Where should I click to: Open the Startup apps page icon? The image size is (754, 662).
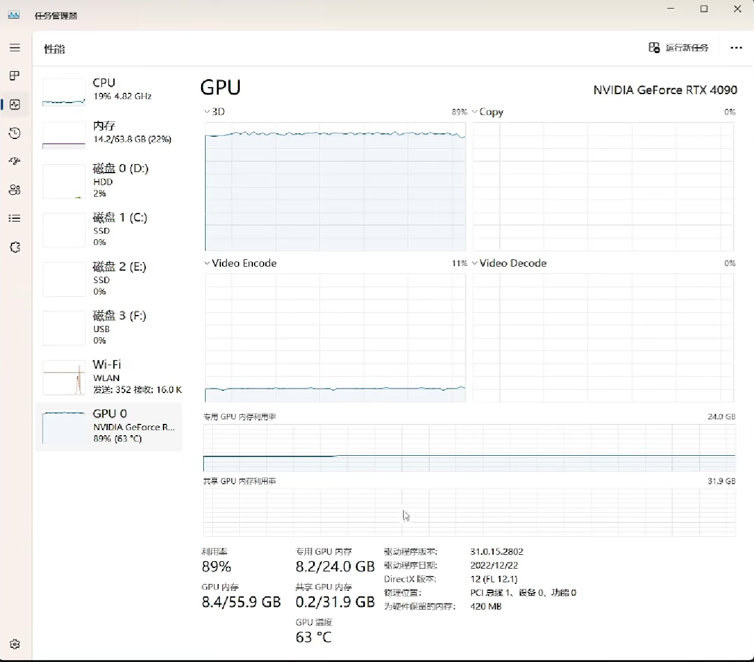pos(15,161)
